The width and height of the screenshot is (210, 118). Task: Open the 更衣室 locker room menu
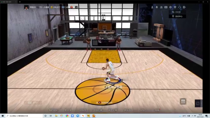(x=68, y=110)
